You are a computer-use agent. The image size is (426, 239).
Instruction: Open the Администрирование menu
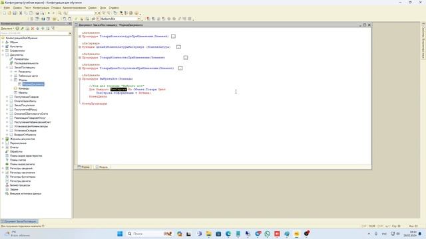(74, 8)
